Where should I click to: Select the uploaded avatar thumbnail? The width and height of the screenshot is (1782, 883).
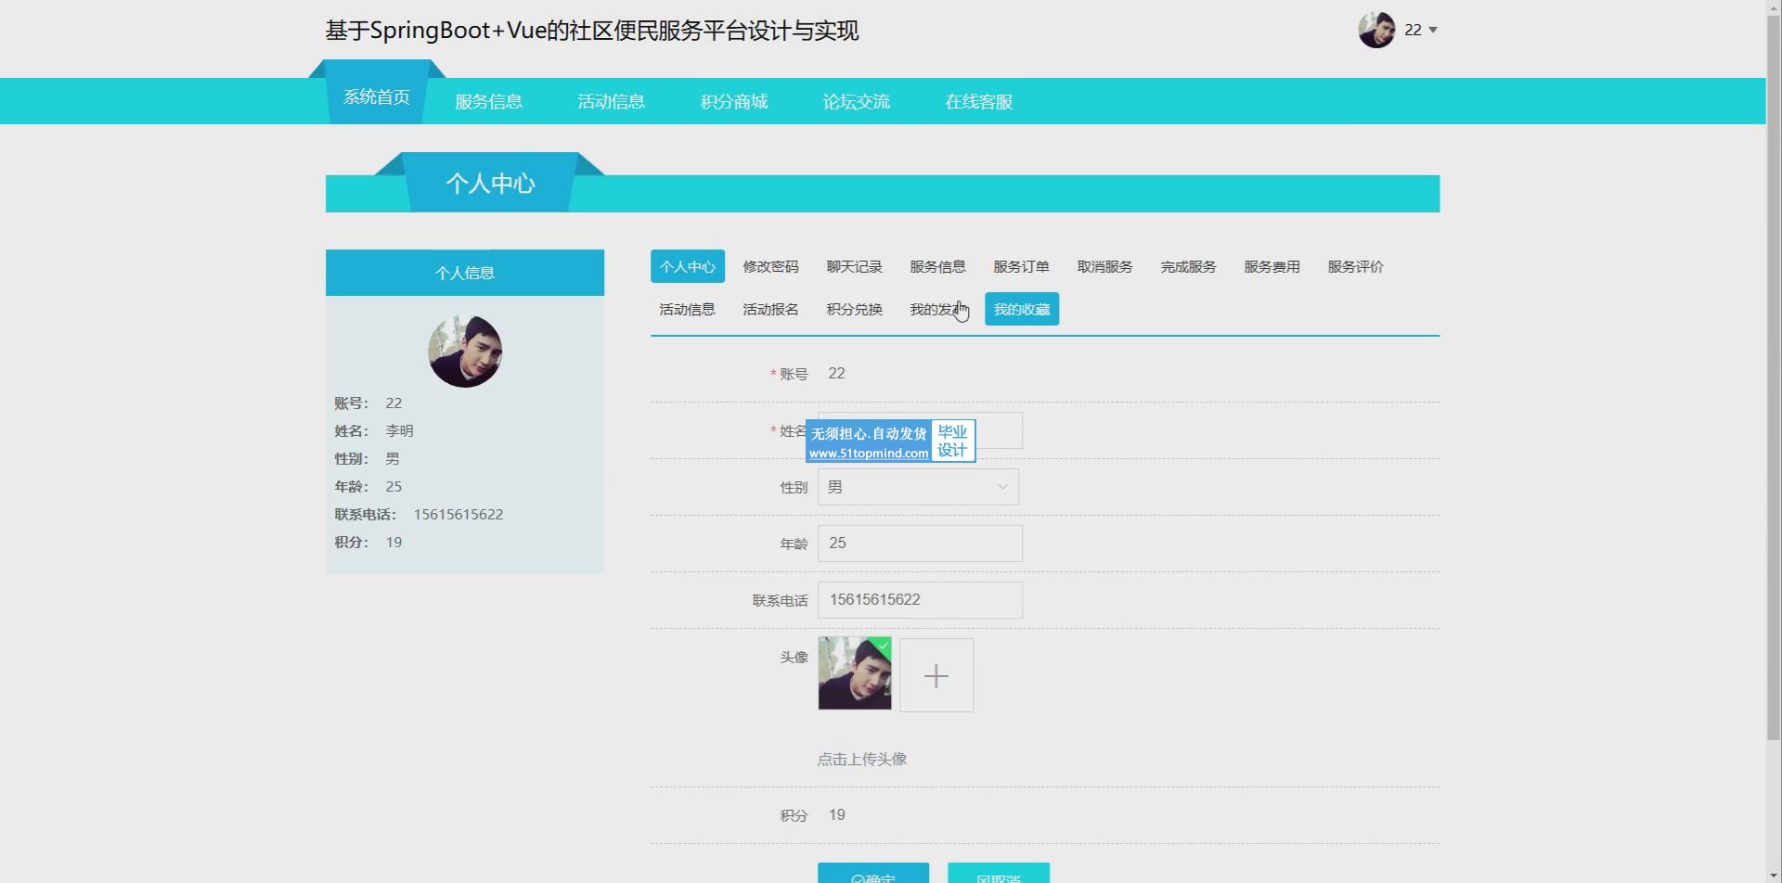point(854,673)
